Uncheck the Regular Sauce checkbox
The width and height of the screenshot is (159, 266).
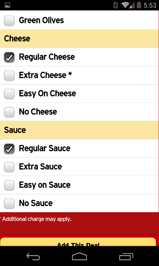tap(9, 148)
